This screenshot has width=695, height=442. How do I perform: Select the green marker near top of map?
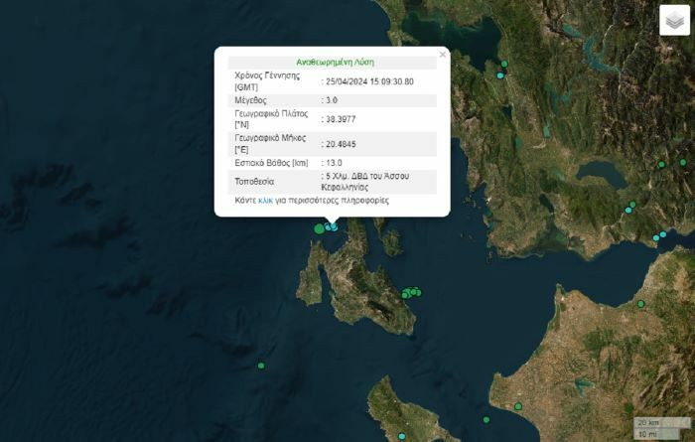(x=504, y=65)
